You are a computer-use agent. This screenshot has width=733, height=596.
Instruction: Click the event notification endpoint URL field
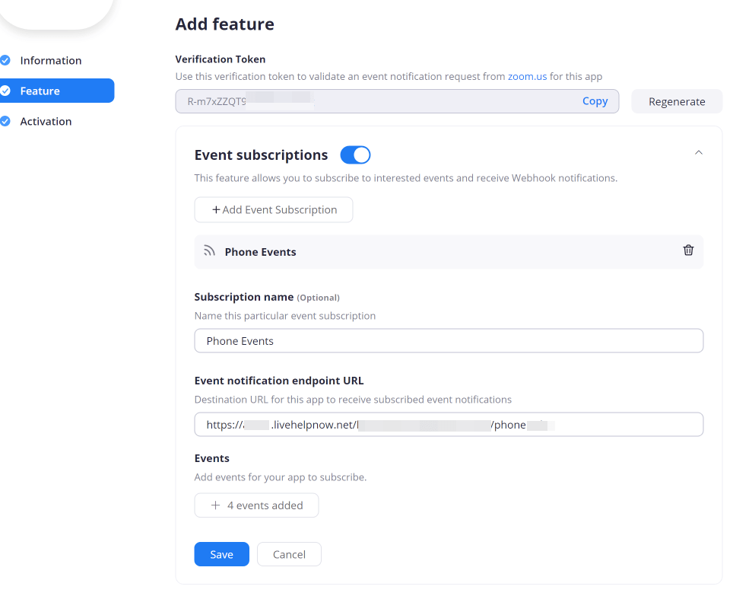click(x=449, y=424)
